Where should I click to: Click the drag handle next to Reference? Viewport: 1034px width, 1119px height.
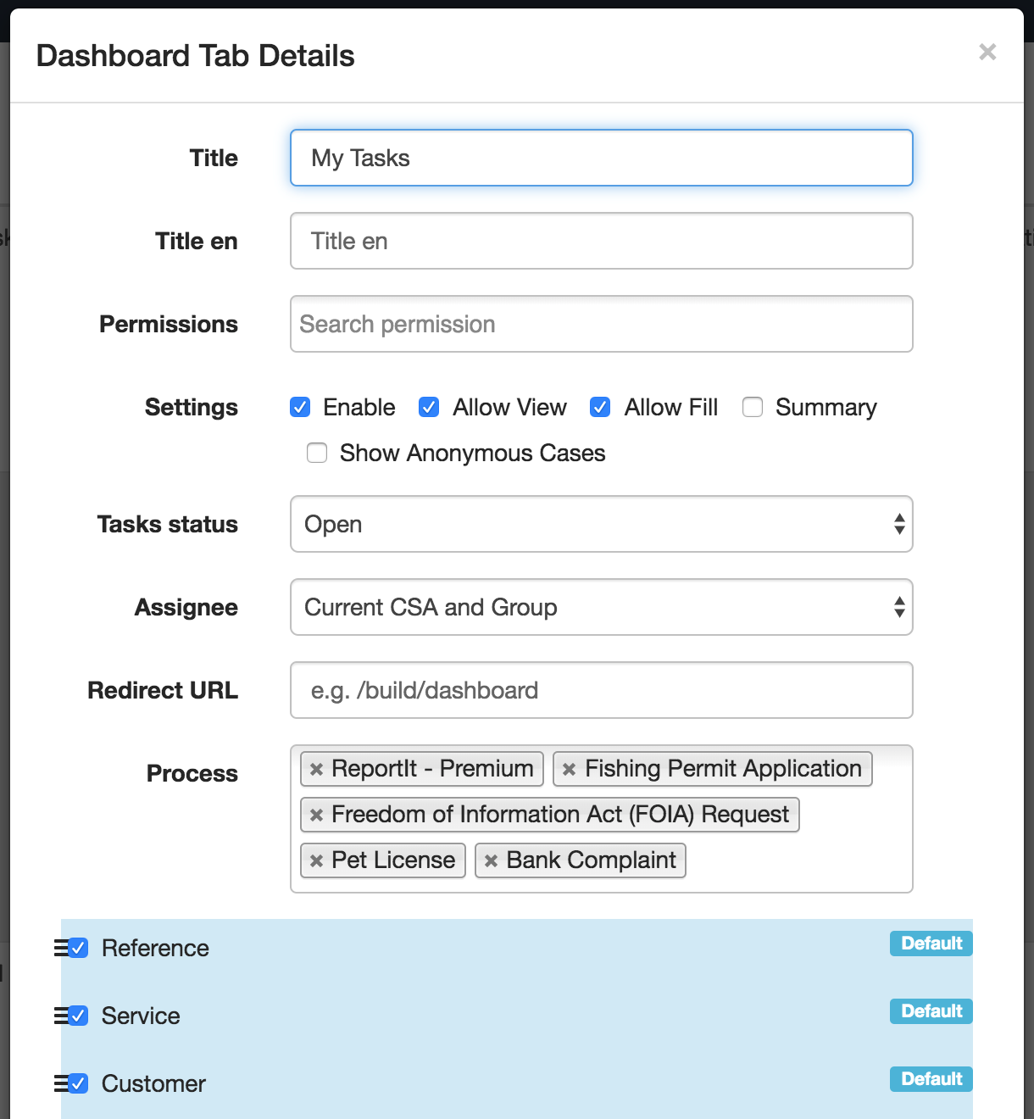(x=59, y=948)
